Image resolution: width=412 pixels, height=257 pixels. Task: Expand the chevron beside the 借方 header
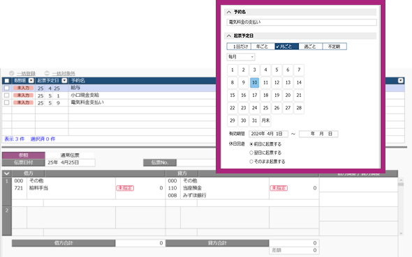point(7,173)
